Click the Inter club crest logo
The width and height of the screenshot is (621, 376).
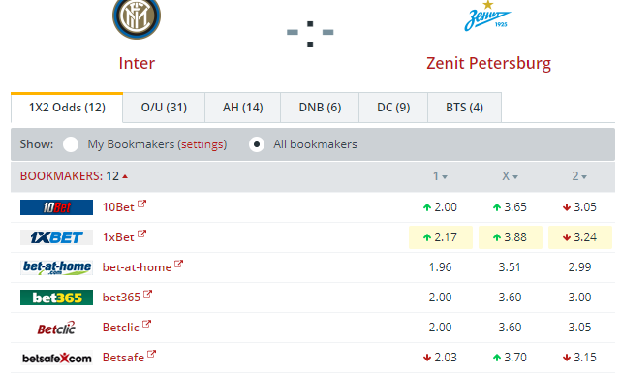click(x=137, y=16)
